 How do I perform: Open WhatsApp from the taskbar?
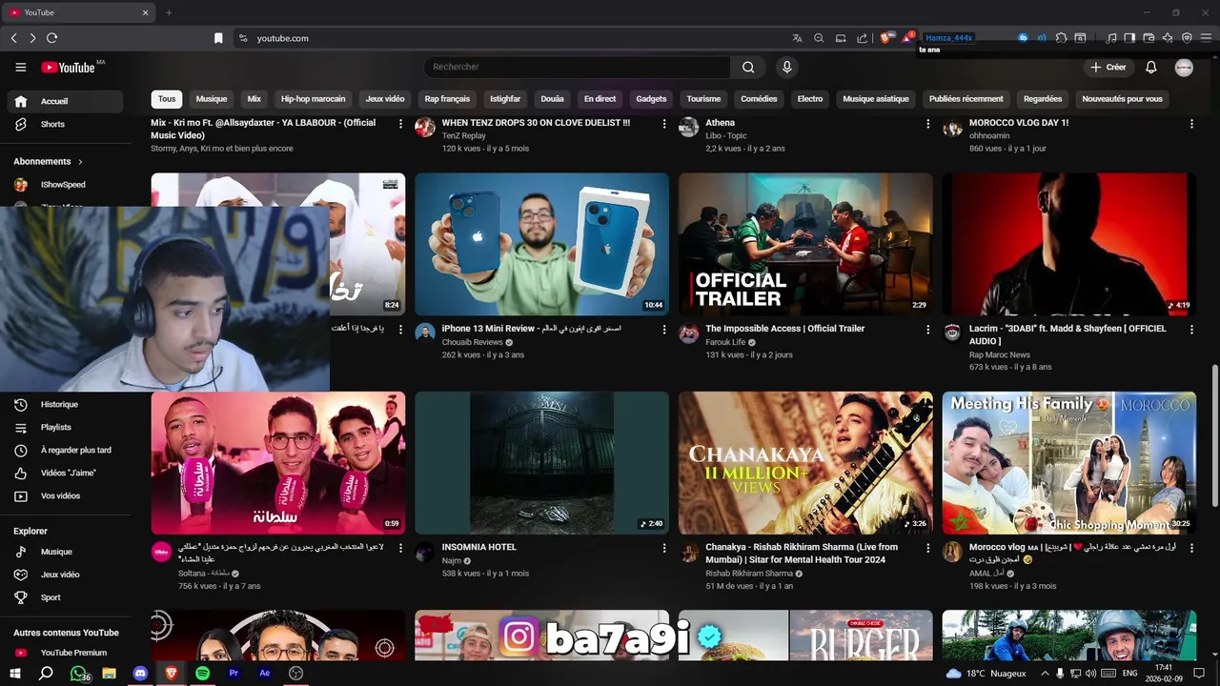click(x=78, y=673)
